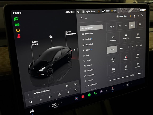This screenshot has width=153, height=115.
Task: Tap the car icon in bottom bar
Action: 32,111
